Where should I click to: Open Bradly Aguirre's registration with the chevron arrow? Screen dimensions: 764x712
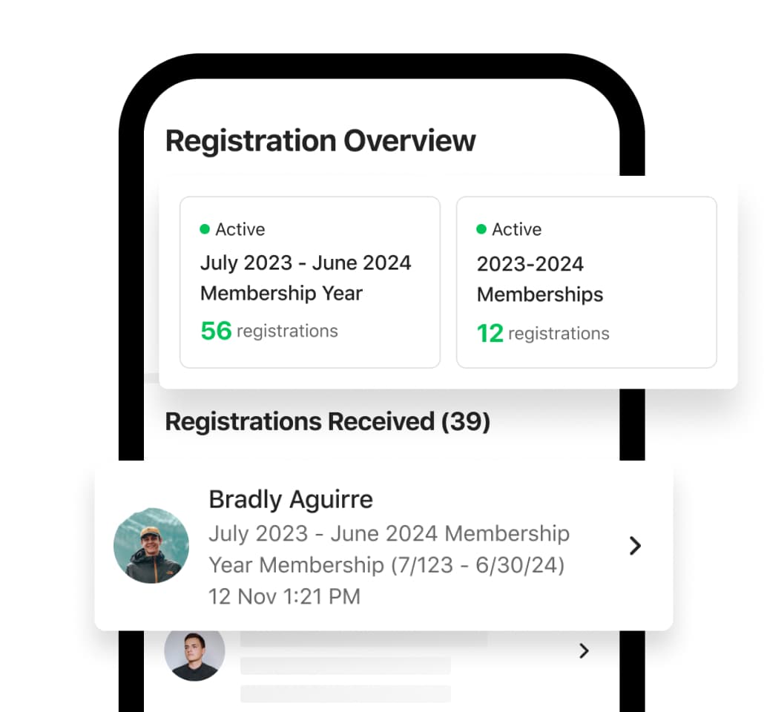click(635, 546)
